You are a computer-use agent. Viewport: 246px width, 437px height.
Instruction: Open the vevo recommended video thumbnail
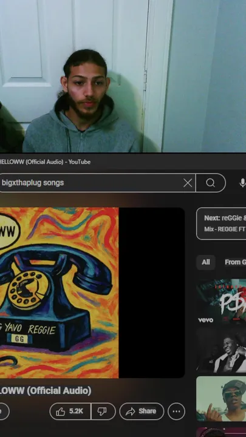coord(221,302)
